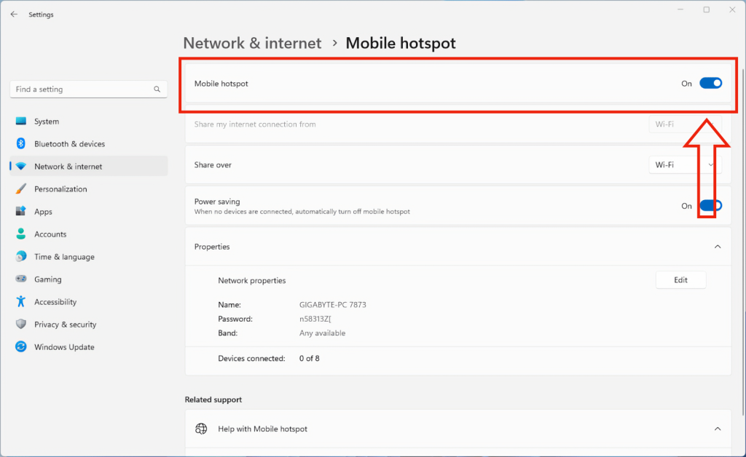
Task: Click the back arrow in Settings
Action: click(x=14, y=15)
